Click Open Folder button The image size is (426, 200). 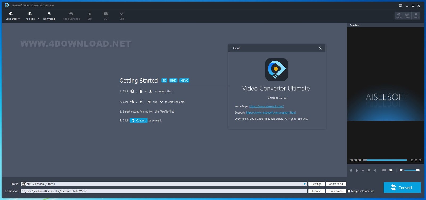(336, 191)
